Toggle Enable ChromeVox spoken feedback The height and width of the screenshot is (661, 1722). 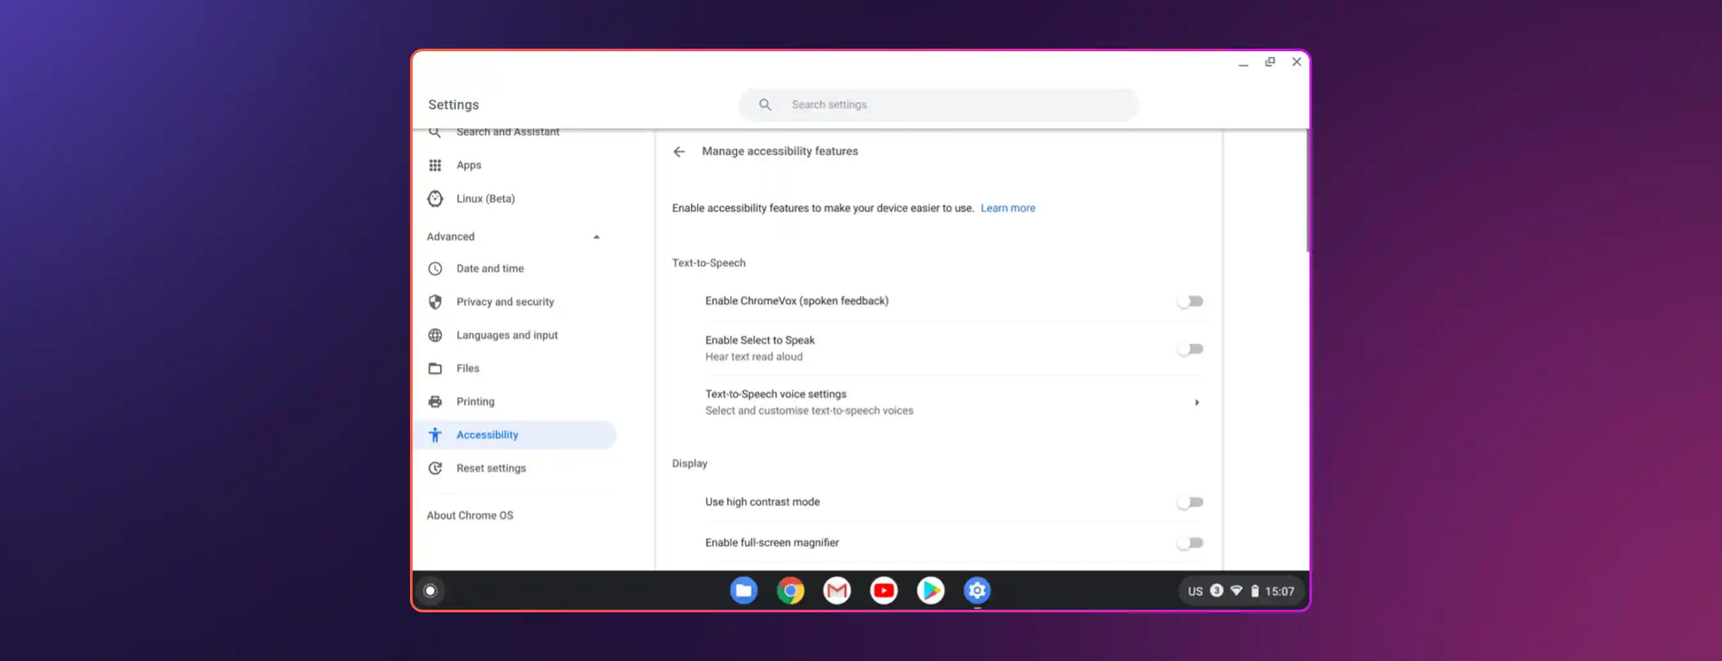[1190, 302]
